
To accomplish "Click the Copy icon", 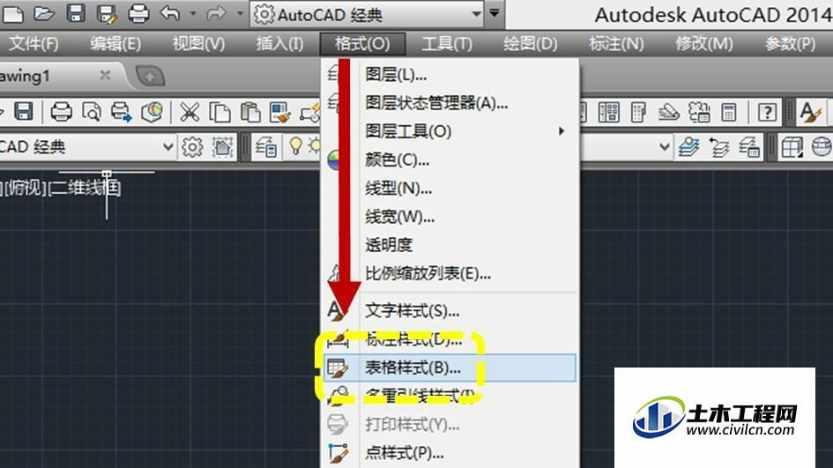I will point(219,112).
